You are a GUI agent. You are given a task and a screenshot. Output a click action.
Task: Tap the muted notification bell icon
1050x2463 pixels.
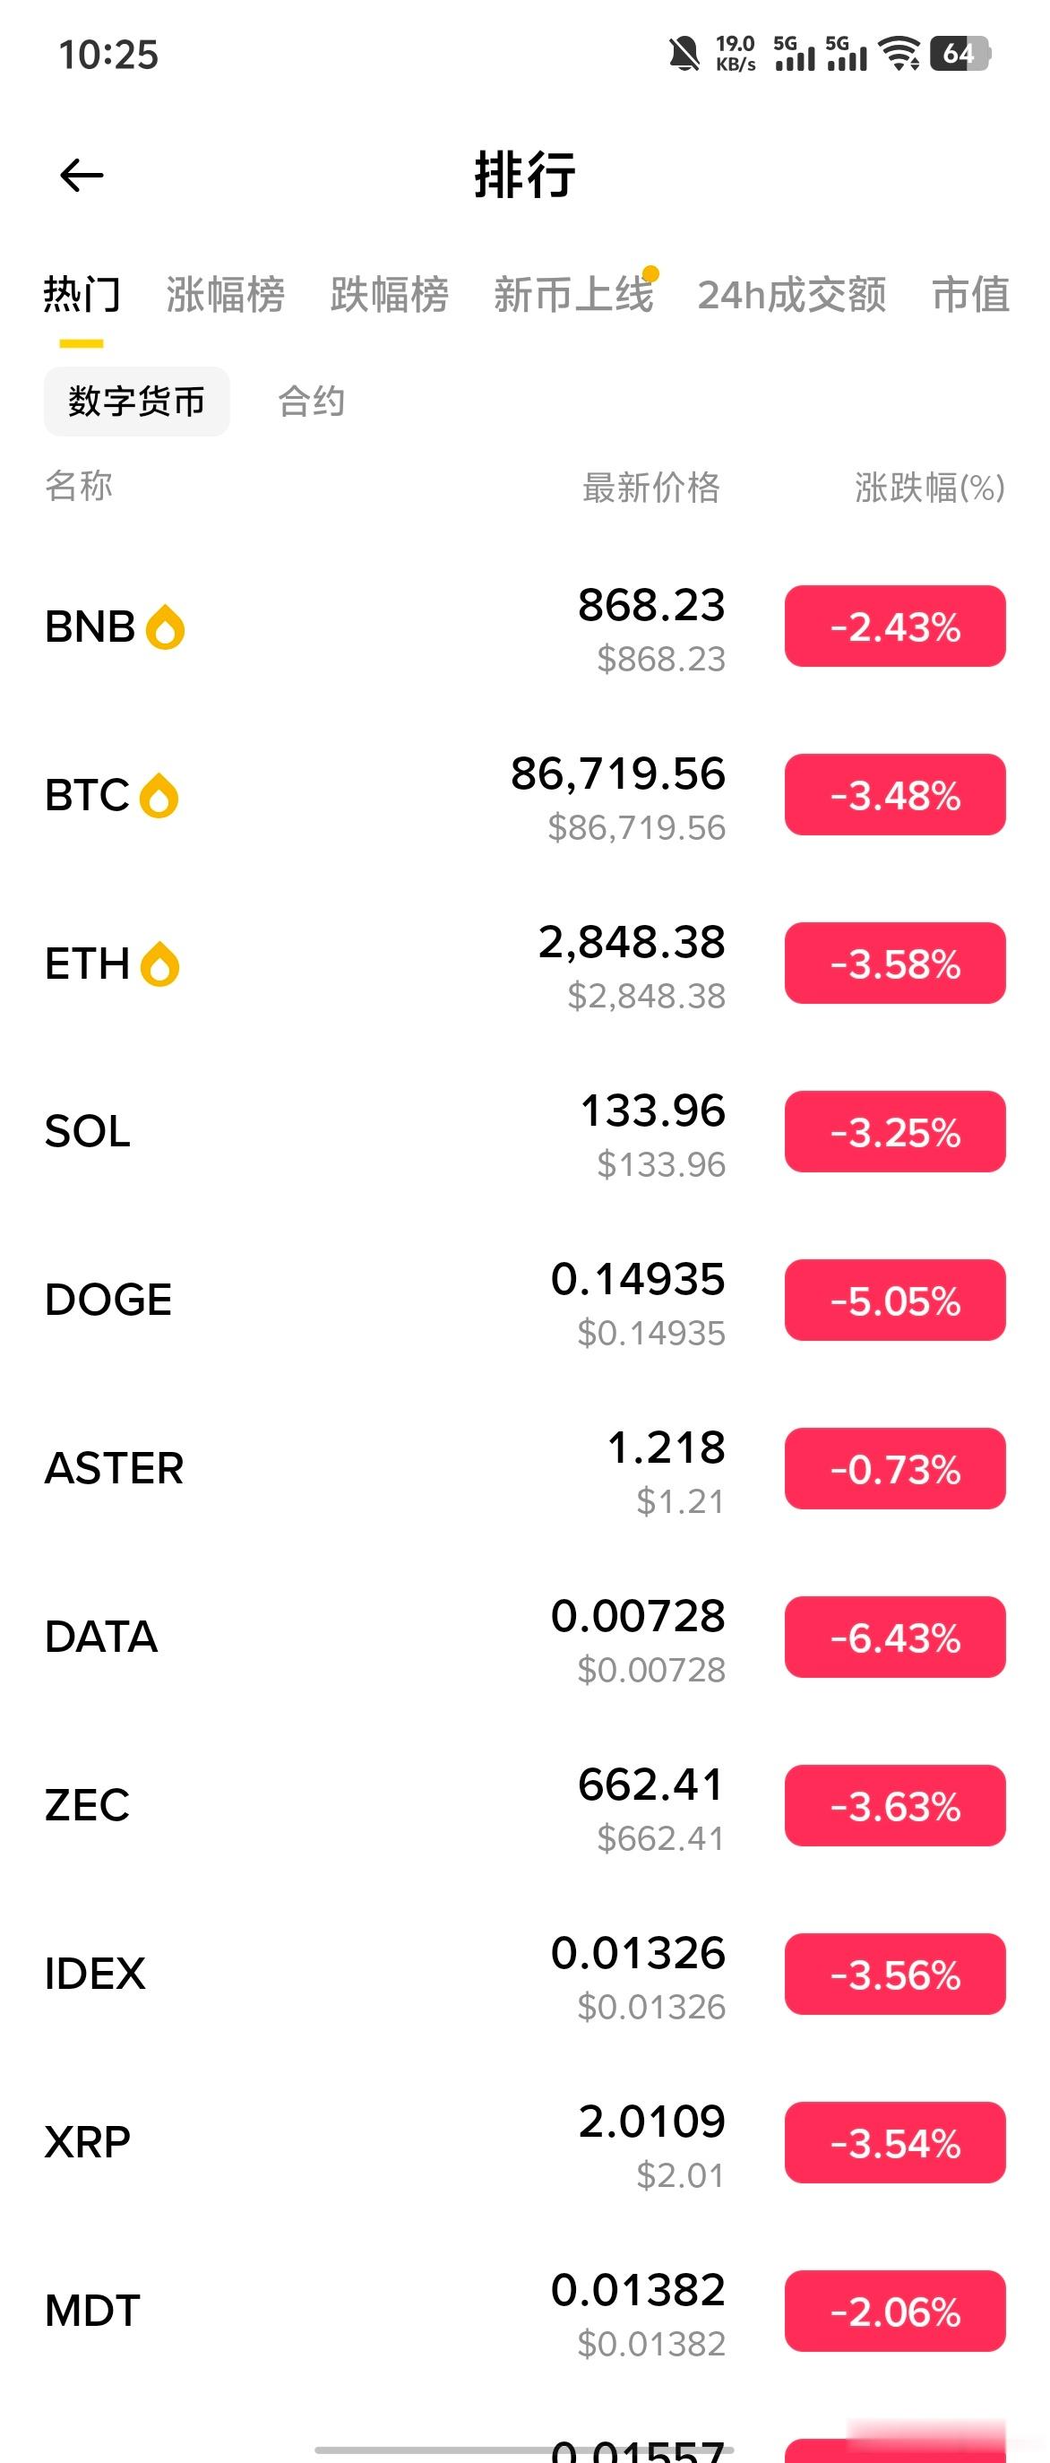pyautogui.click(x=684, y=54)
